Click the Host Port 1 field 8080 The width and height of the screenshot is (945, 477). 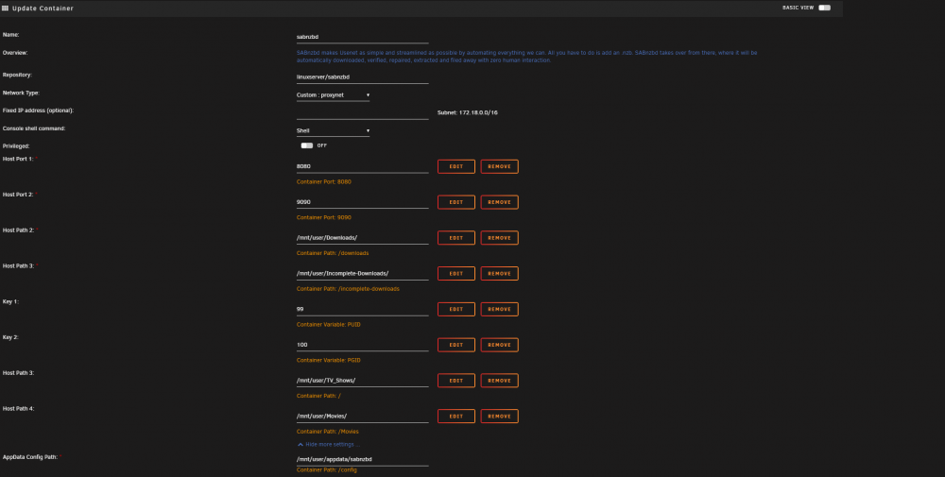pos(362,166)
